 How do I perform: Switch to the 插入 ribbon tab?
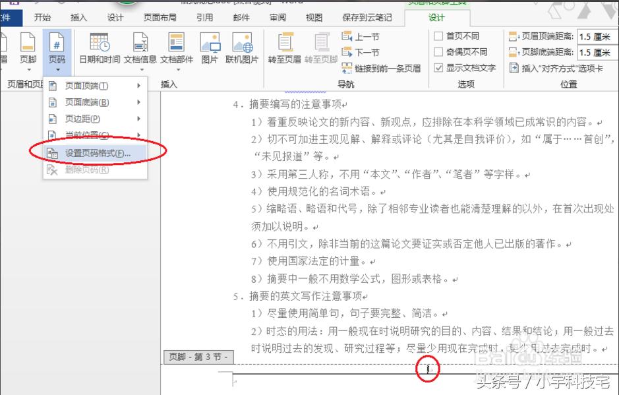coord(78,18)
